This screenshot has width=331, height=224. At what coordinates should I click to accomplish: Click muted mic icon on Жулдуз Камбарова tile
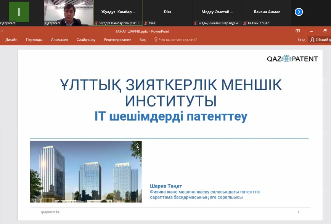pyautogui.click(x=97, y=23)
